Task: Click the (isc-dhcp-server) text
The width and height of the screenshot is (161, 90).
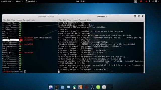Action: click(x=43, y=38)
